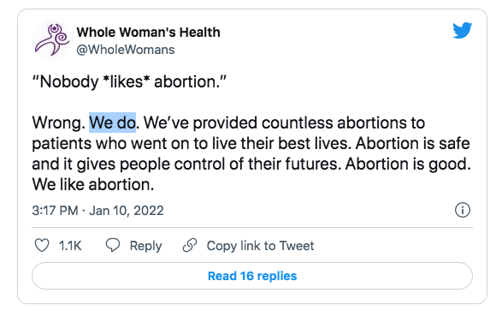Click the reply speech bubble icon

point(113,245)
